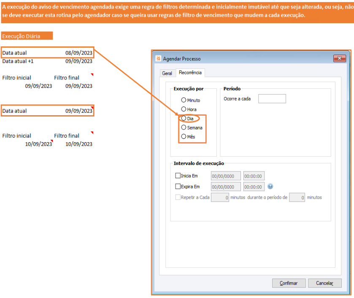The height and width of the screenshot is (298, 354).
Task: Click the help icon beside Expira Em
Action: click(x=270, y=187)
